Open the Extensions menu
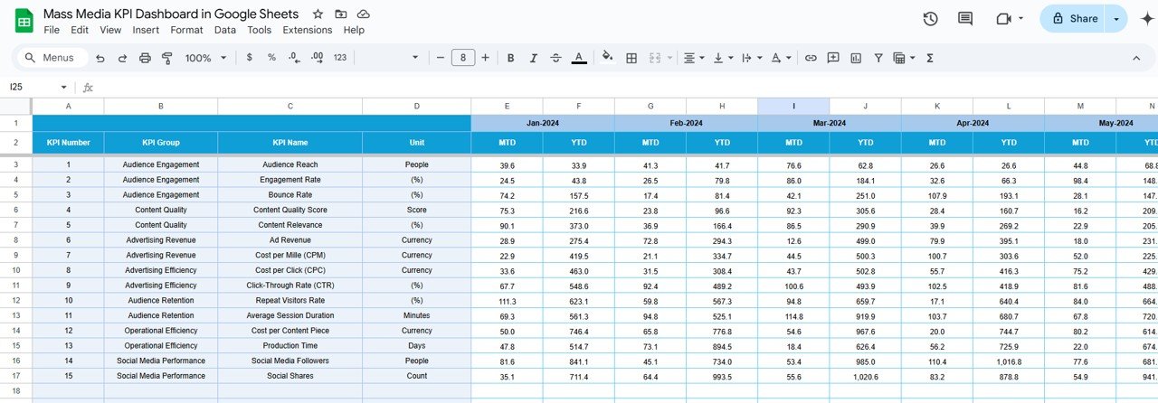 pos(308,30)
